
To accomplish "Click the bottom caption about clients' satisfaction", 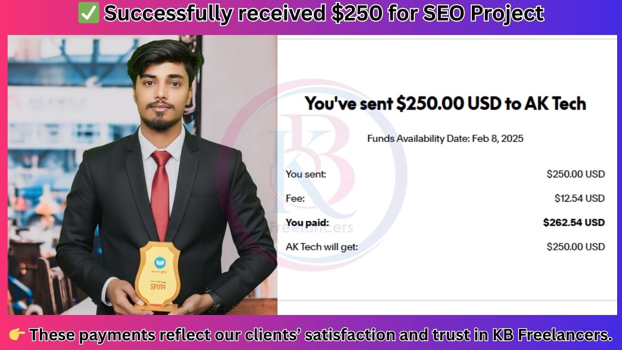I will [x=321, y=335].
